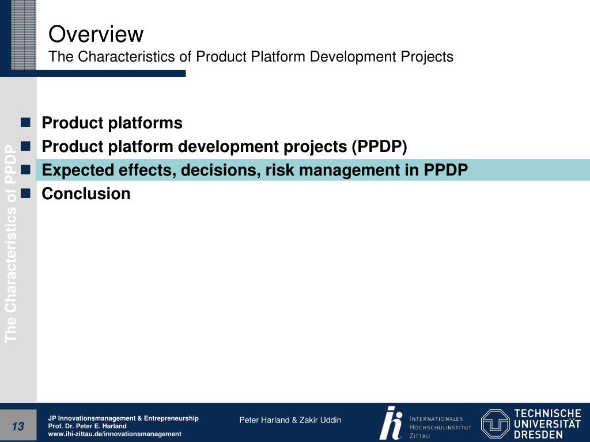Click the TU Dresden octagon logo icon
Image resolution: width=590 pixels, height=442 pixels.
pos(495,424)
